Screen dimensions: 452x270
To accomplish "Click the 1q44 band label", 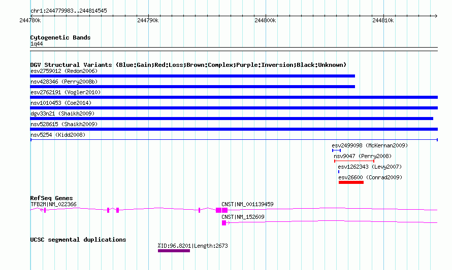I will pos(37,44).
